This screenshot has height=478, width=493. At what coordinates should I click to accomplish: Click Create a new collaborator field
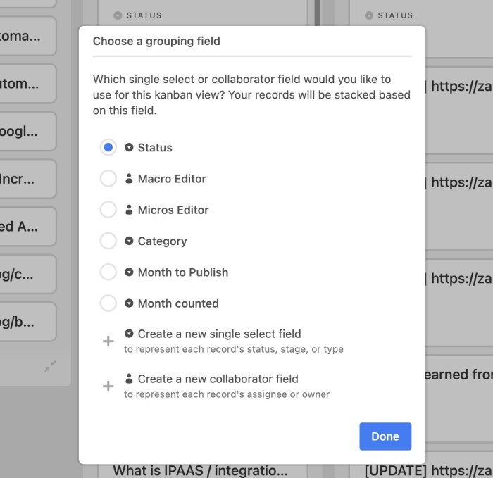pyautogui.click(x=218, y=379)
